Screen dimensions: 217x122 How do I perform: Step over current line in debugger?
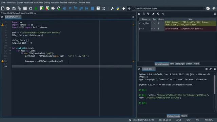coord(70,8)
